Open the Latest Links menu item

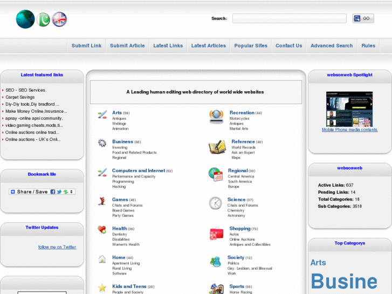point(168,45)
